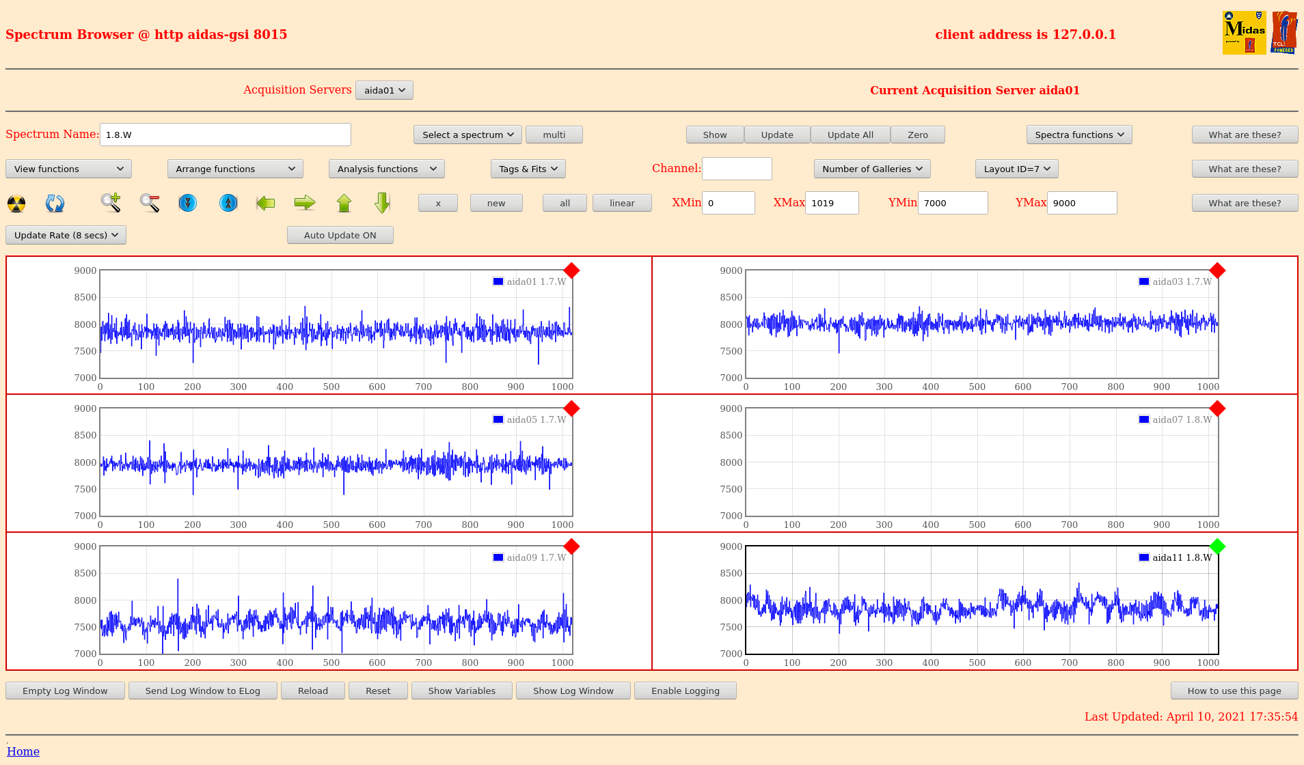Click aida11 1.8.W blue legend swatch
1304x765 pixels.
click(x=1144, y=557)
